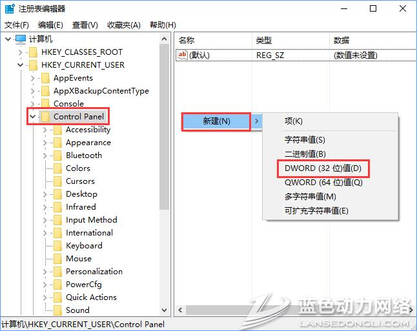Click the AppEvents folder icon
This screenshot has height=331, width=417.
click(x=45, y=78)
